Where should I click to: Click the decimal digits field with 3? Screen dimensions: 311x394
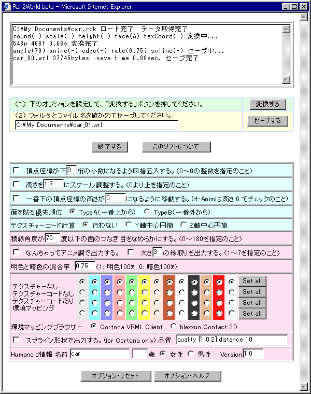[72, 171]
